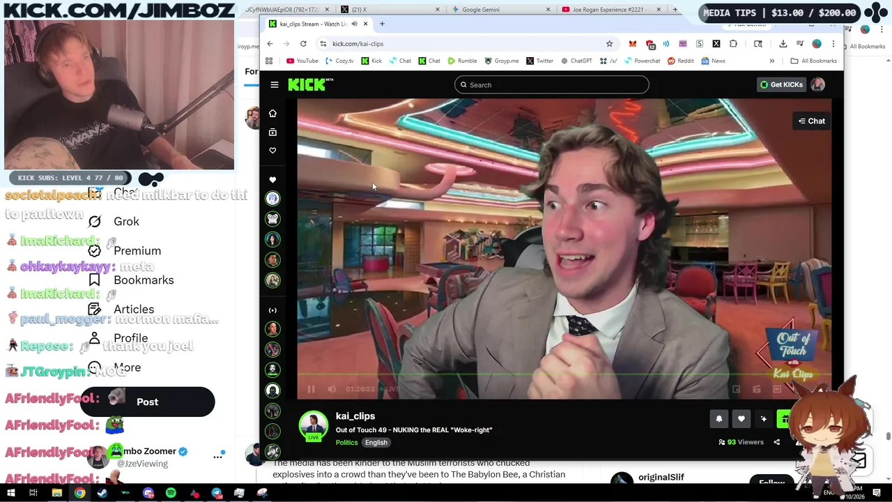
Task: Open MetaMask fox extension icon
Action: (633, 44)
